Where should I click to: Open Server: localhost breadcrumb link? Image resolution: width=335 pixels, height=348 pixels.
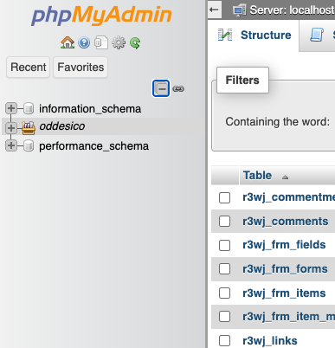(292, 10)
